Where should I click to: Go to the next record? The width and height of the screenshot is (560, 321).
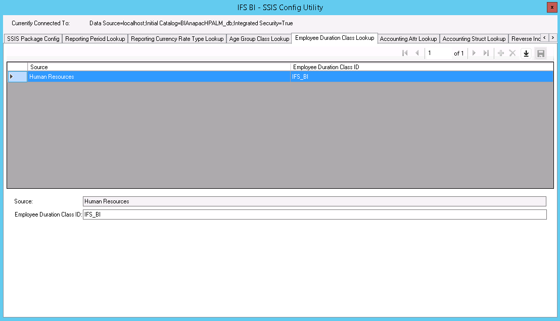coord(474,54)
